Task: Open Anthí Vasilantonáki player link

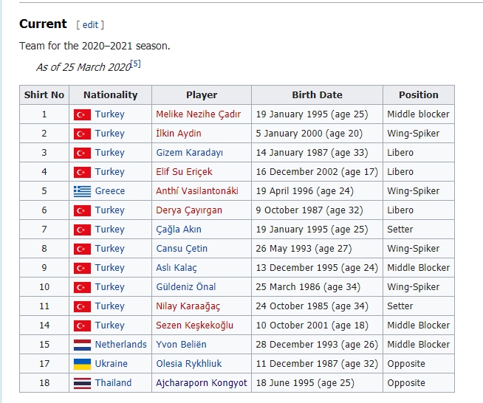Action: click(x=196, y=191)
